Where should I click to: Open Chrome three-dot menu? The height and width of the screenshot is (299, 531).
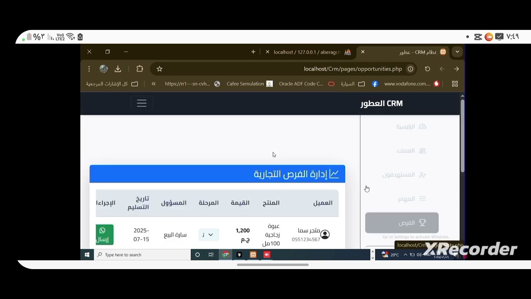[x=89, y=69]
